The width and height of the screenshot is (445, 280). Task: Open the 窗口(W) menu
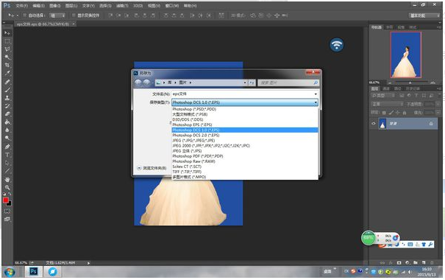click(x=172, y=6)
